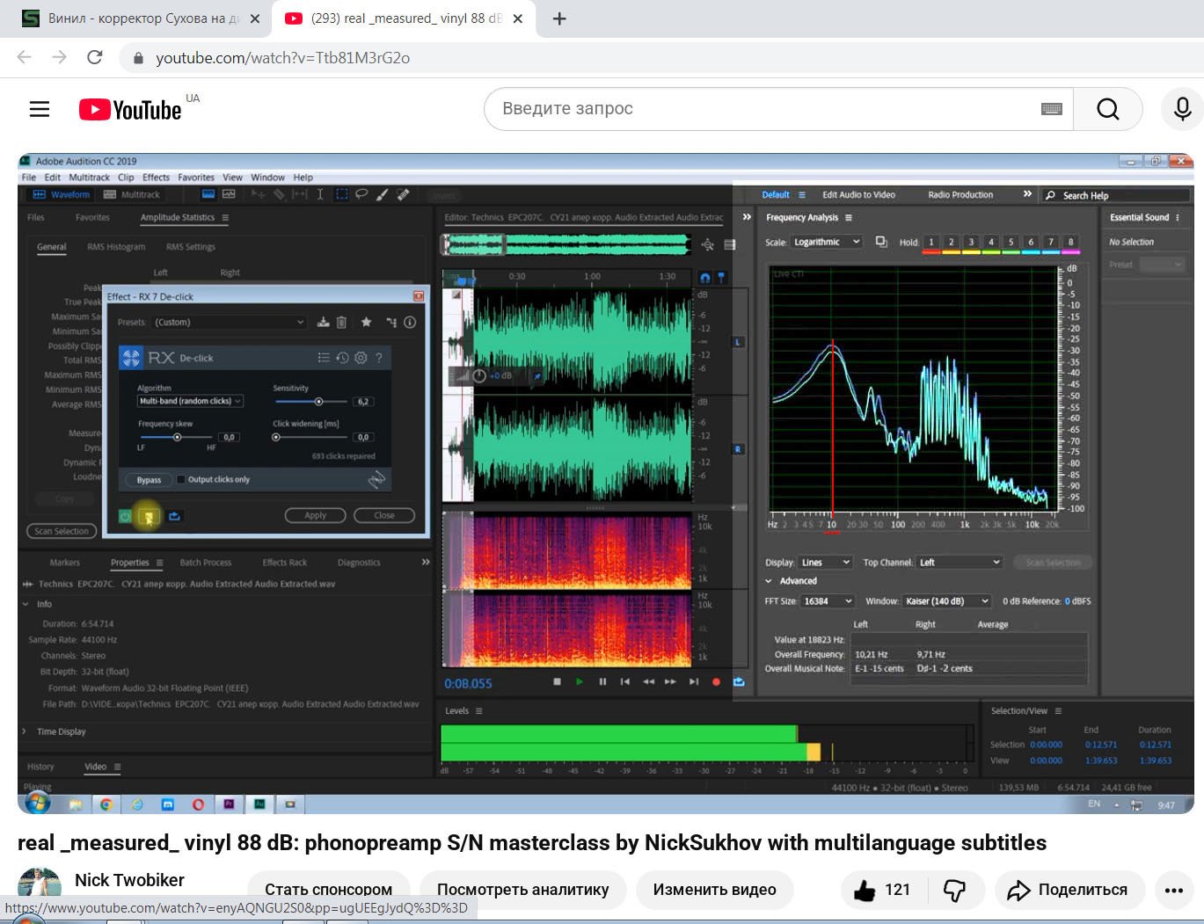Screen dimensions: 1204x924
Task: Open the Window Kaiser (140 dB) dropdown
Action: (947, 601)
